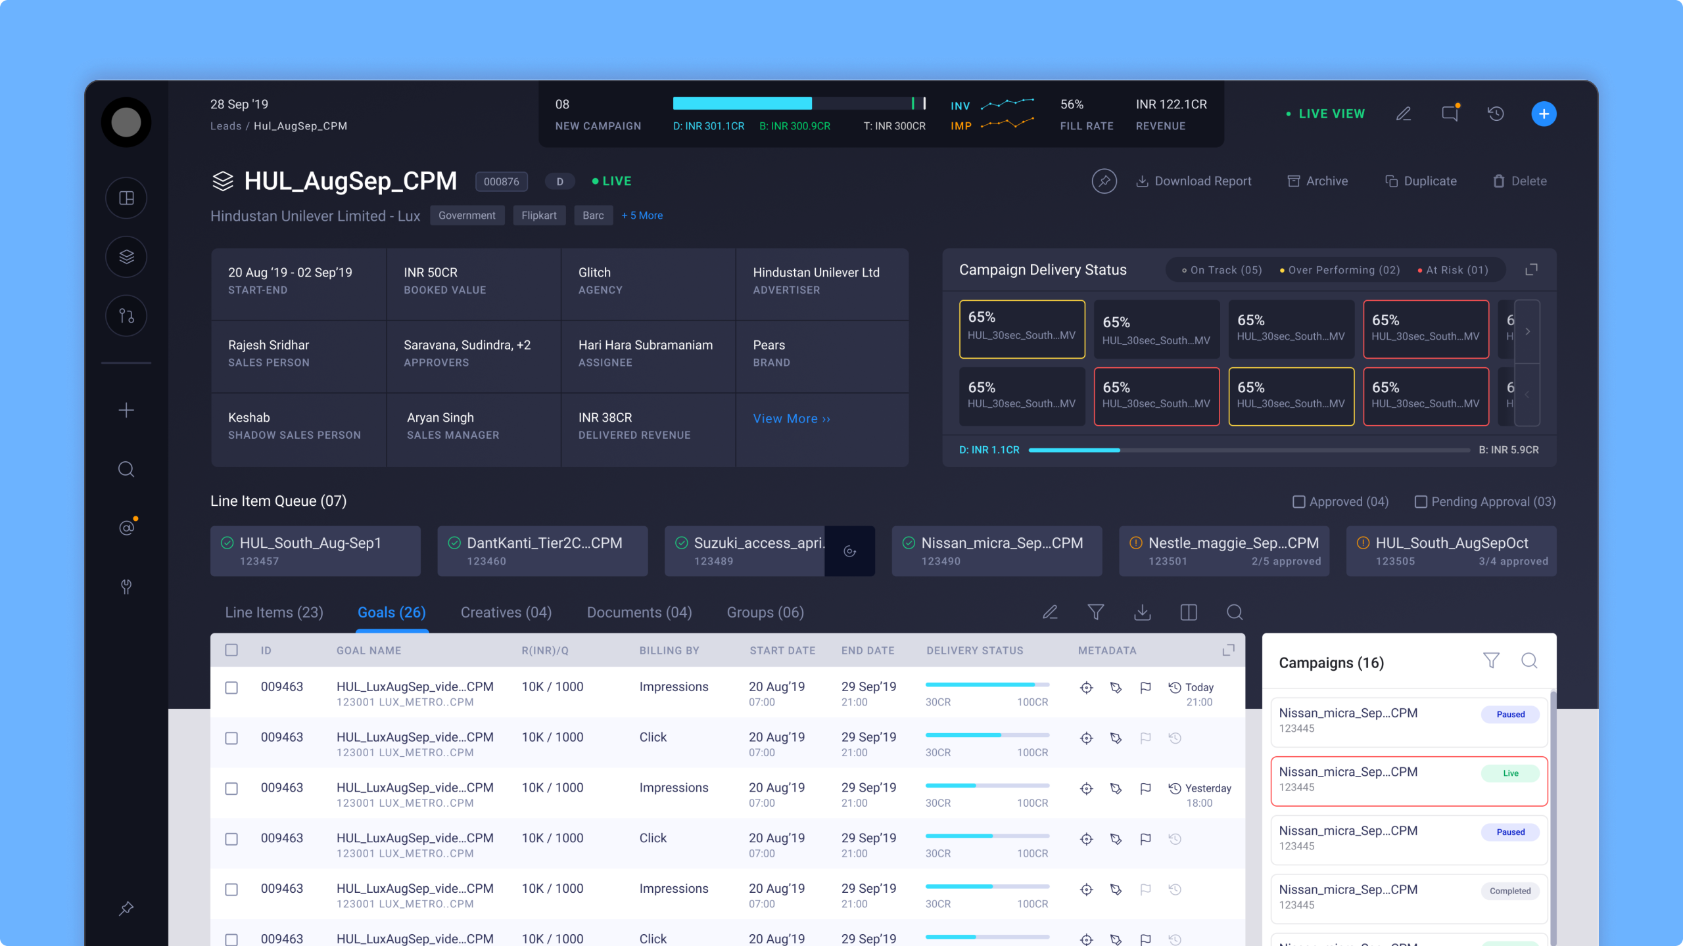The image size is (1683, 946).
Task: Toggle column layout for goals table
Action: tap(1189, 612)
